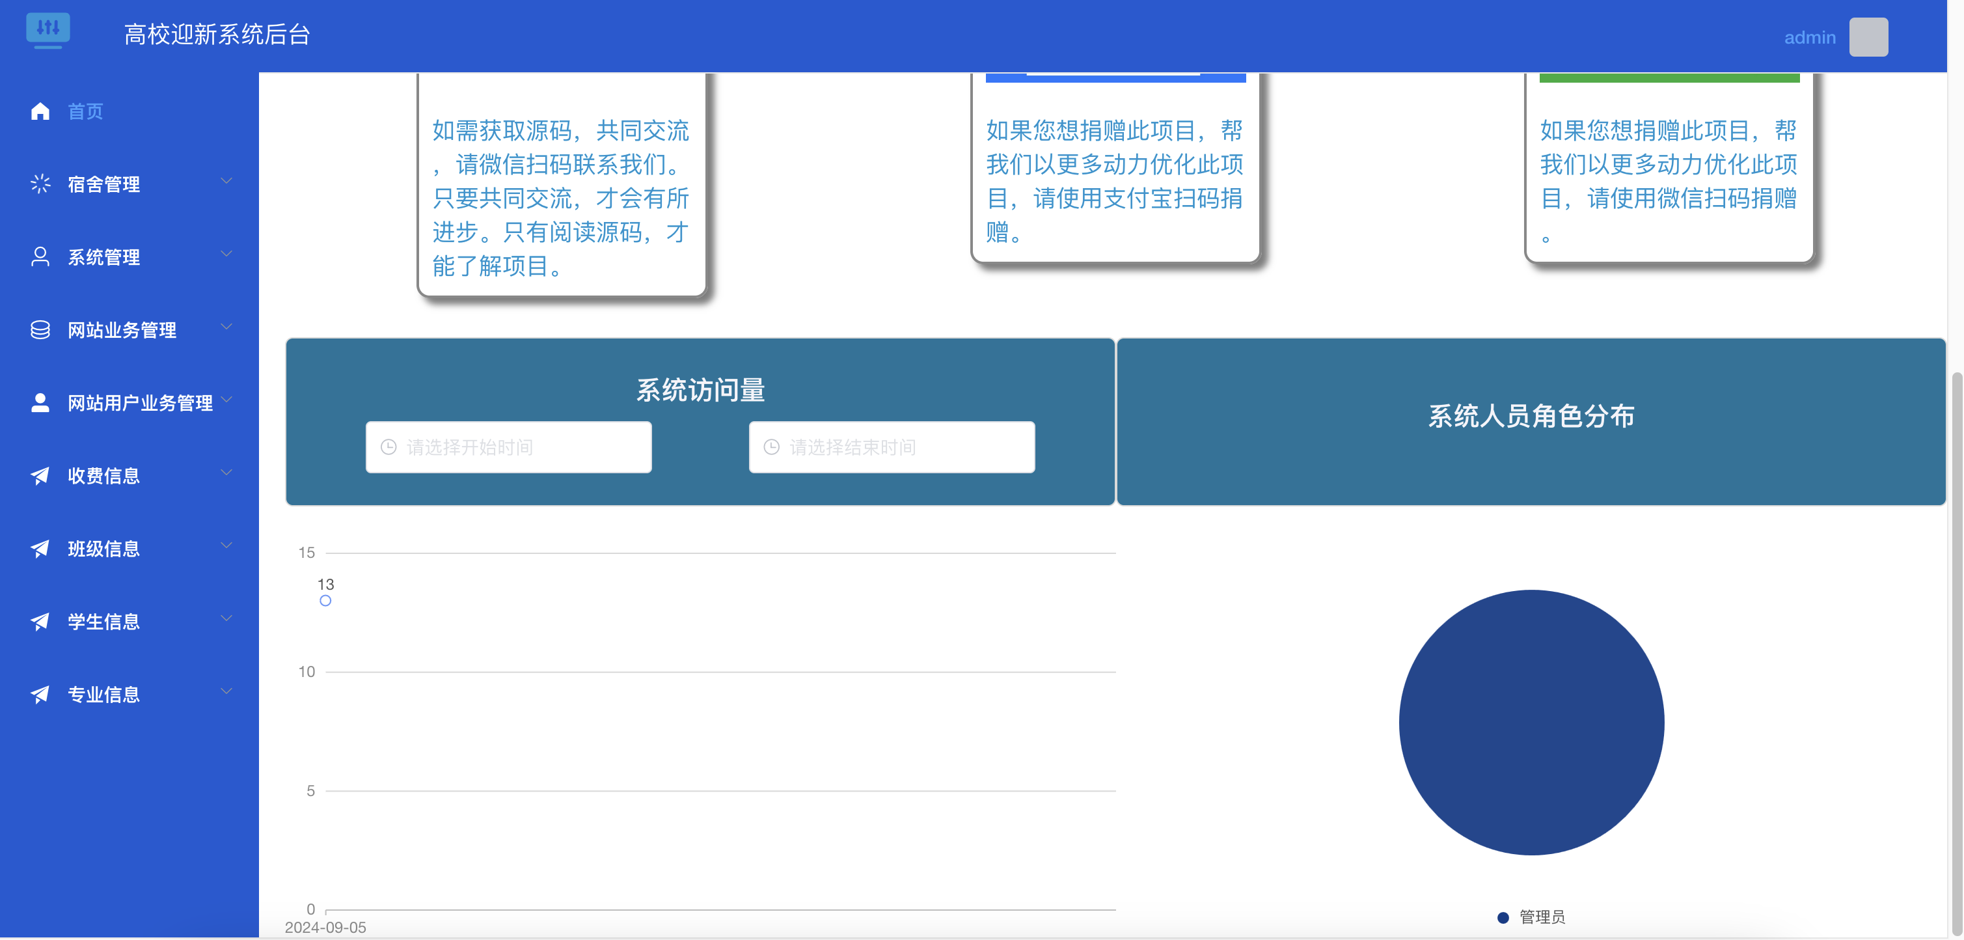Expand the 系统管理 menu chevron
The image size is (1964, 940).
[226, 254]
